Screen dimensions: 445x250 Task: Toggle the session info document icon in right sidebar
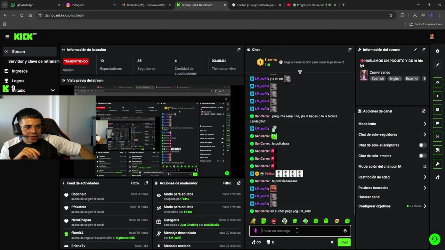(437, 109)
